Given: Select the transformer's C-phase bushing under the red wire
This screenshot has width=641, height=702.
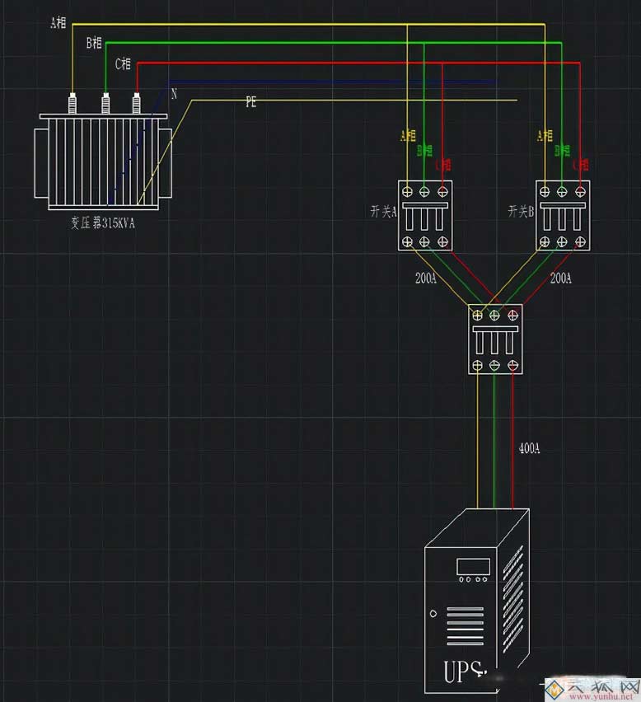Looking at the screenshot, I should (x=137, y=104).
